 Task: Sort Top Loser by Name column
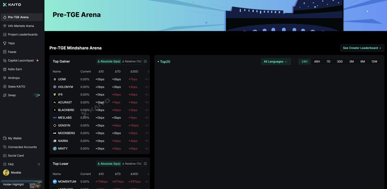[x=57, y=174]
